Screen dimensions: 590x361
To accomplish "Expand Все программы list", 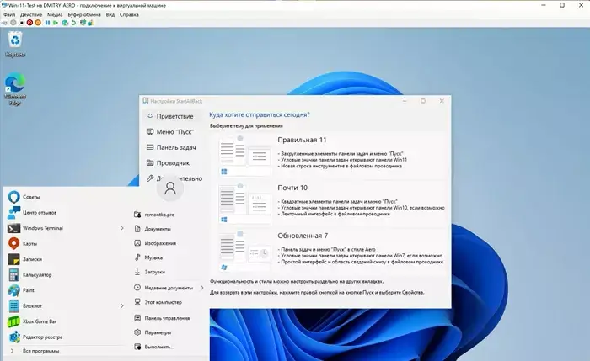I will pos(39,350).
